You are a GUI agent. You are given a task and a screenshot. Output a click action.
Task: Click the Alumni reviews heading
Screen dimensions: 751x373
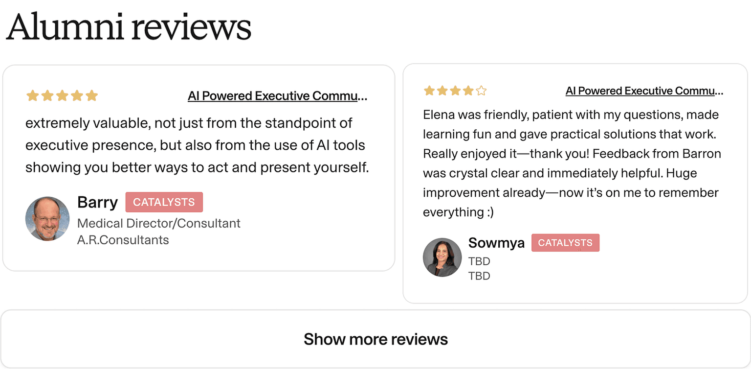pos(129,27)
